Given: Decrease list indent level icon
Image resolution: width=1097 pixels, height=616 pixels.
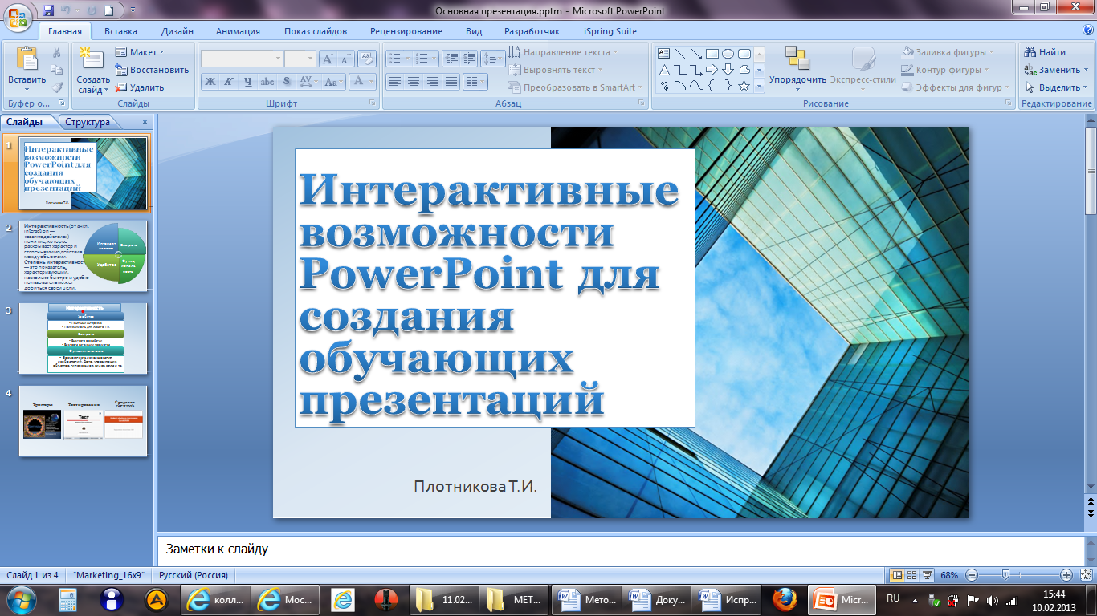Looking at the screenshot, I should pos(451,59).
